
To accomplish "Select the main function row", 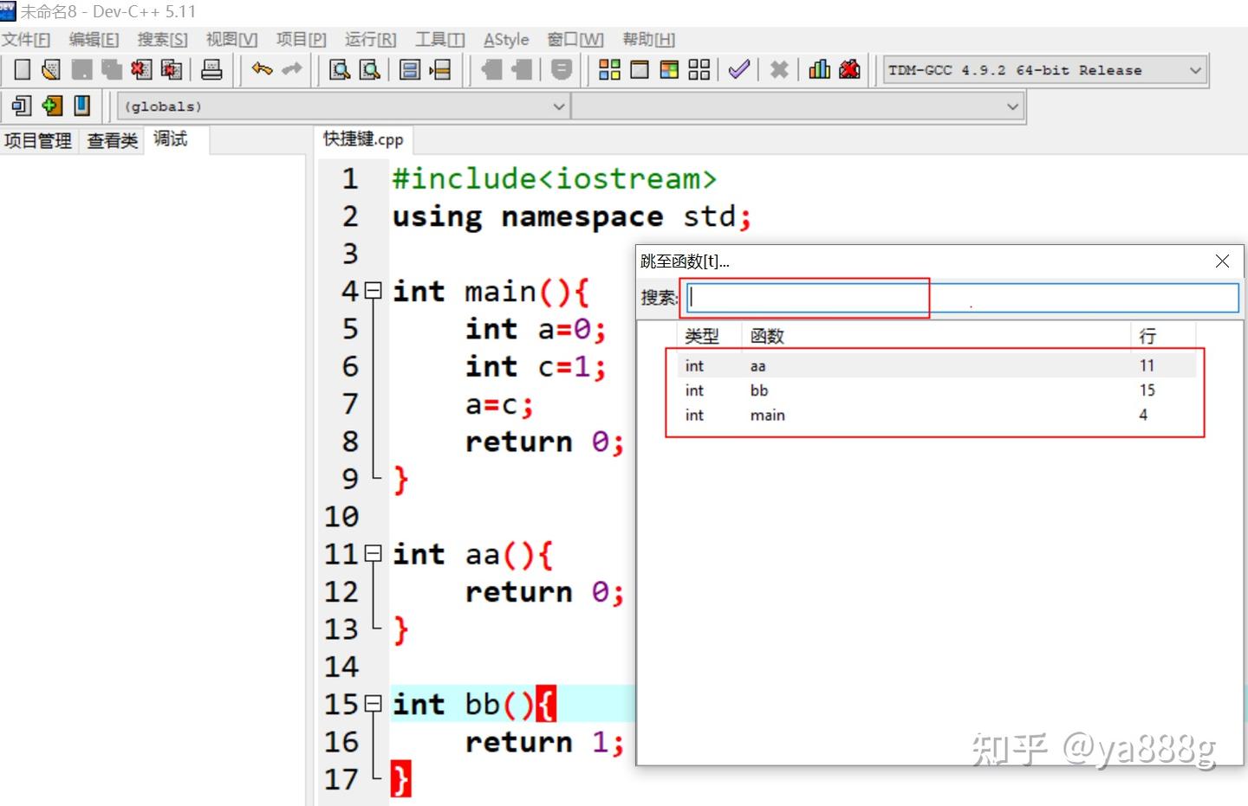I will (936, 415).
